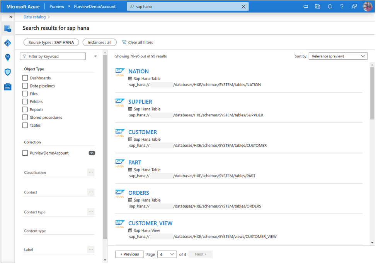376x264 pixels.
Task: Click into the sap hana search field
Action: (188, 7)
